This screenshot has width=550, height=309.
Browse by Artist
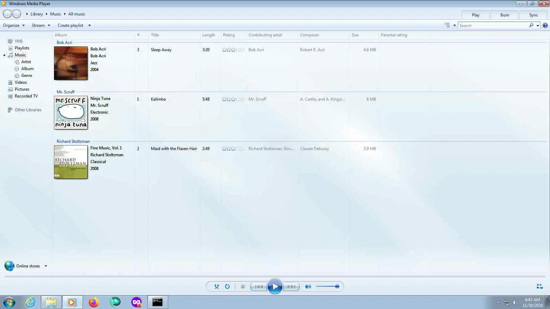click(23, 62)
